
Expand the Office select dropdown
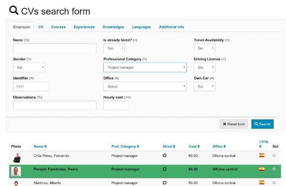click(x=145, y=86)
